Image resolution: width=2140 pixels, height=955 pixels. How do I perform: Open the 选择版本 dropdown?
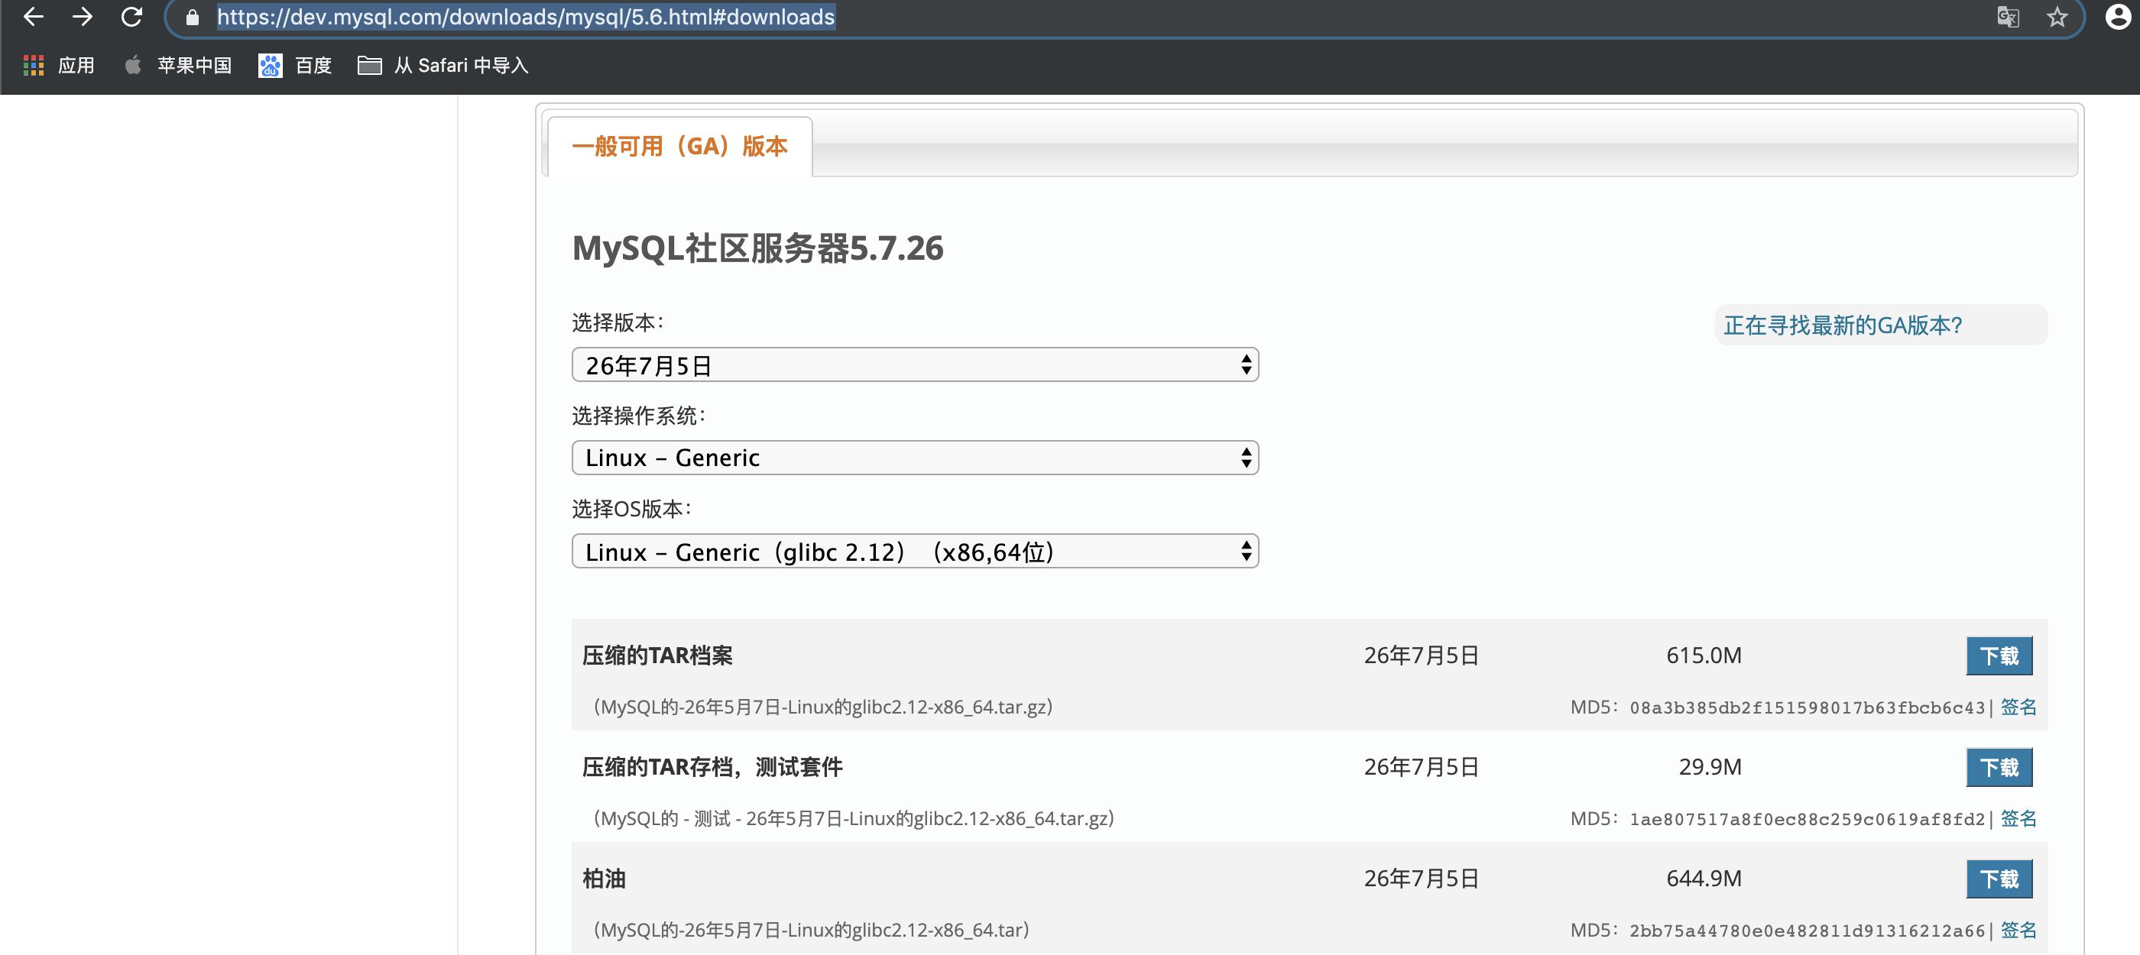915,364
